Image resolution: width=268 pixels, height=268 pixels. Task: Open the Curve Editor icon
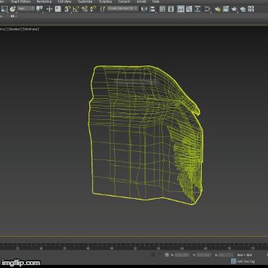[x=189, y=9]
